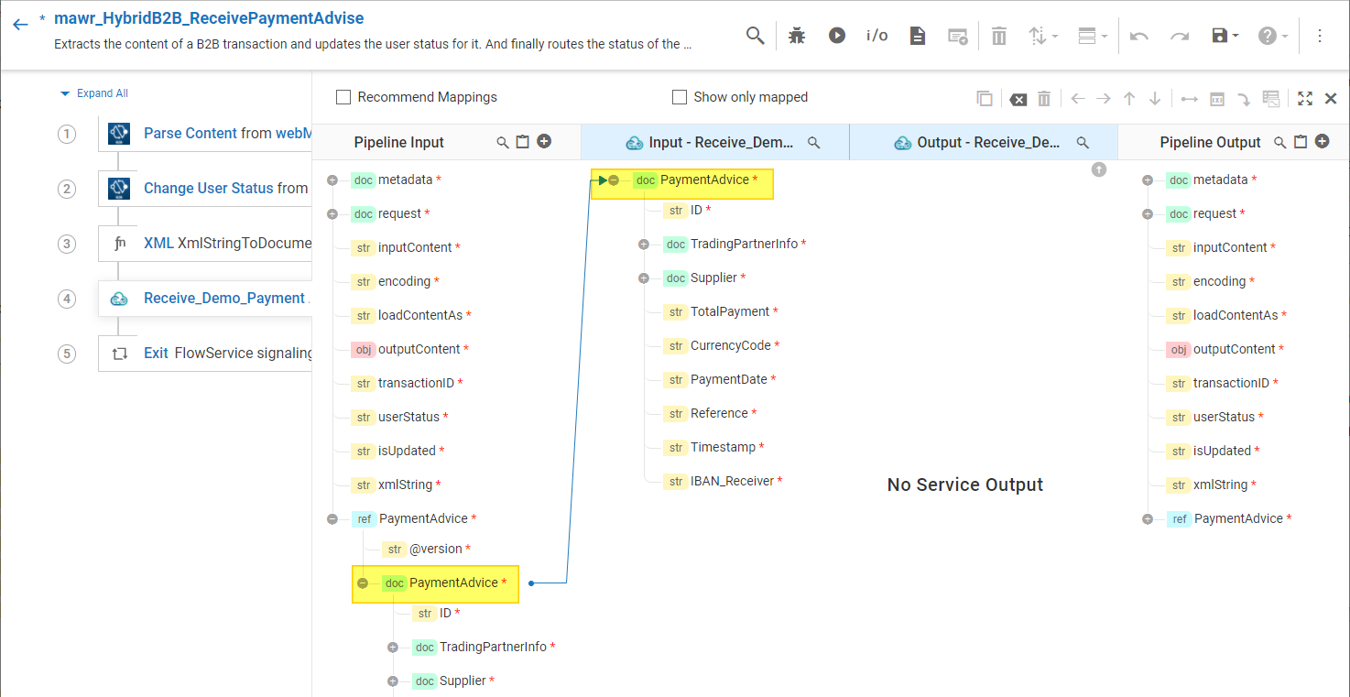
Task: Run the flow service with the Play icon
Action: [836, 35]
